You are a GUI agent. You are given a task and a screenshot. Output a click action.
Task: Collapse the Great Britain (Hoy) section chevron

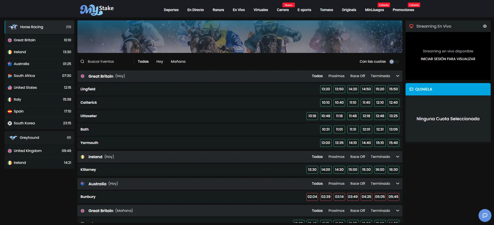[398, 76]
